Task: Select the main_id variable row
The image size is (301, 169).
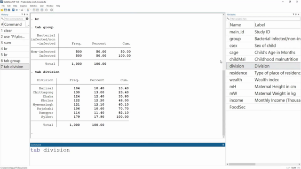Action: point(263,32)
